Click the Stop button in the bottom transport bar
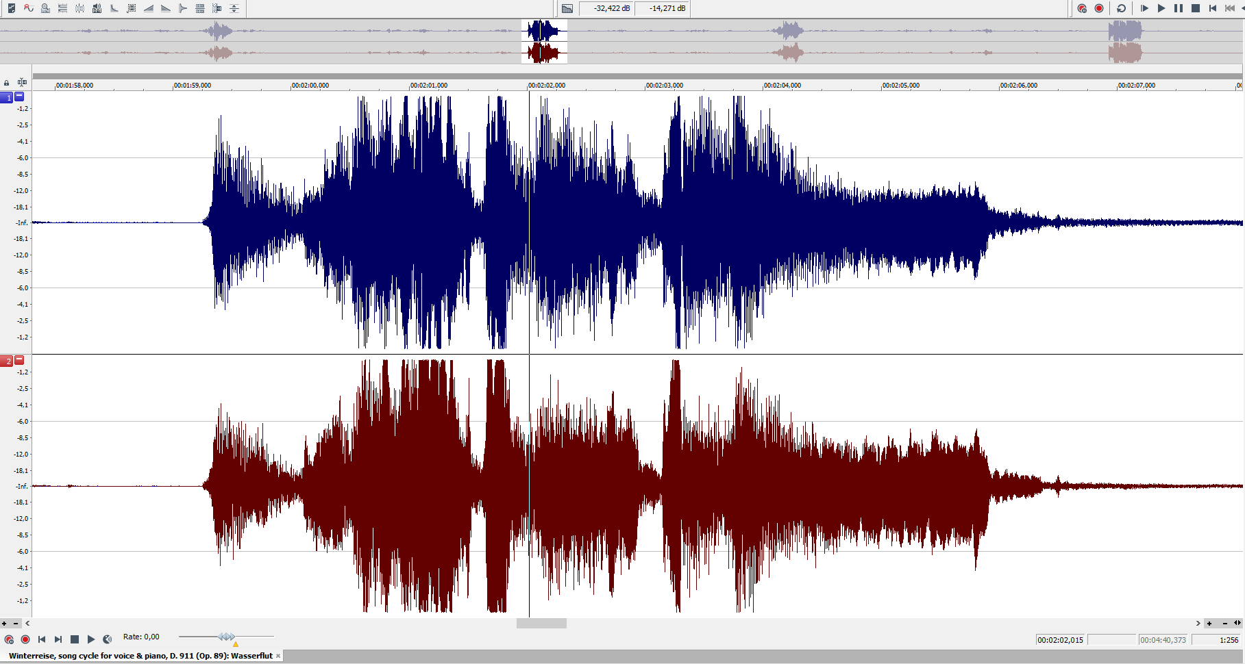The image size is (1245, 664). pos(75,639)
